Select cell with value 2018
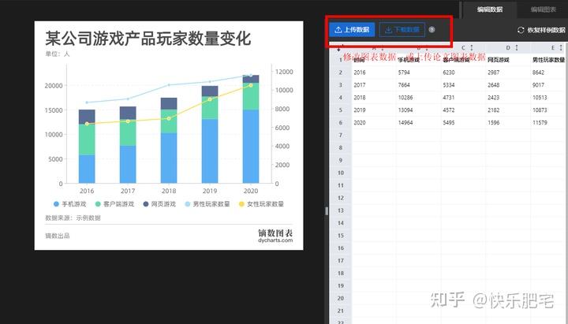This screenshot has height=324, width=568. click(373, 98)
